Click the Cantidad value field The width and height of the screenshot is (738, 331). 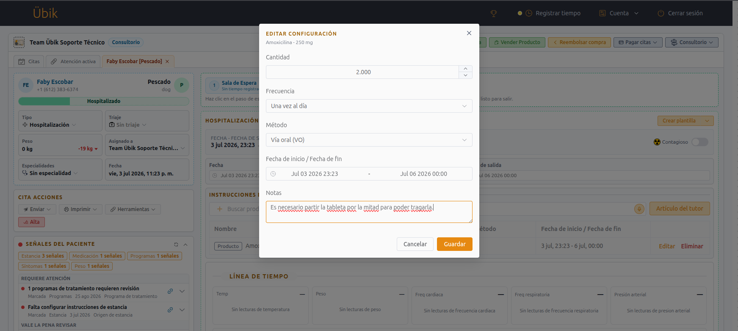click(x=362, y=72)
